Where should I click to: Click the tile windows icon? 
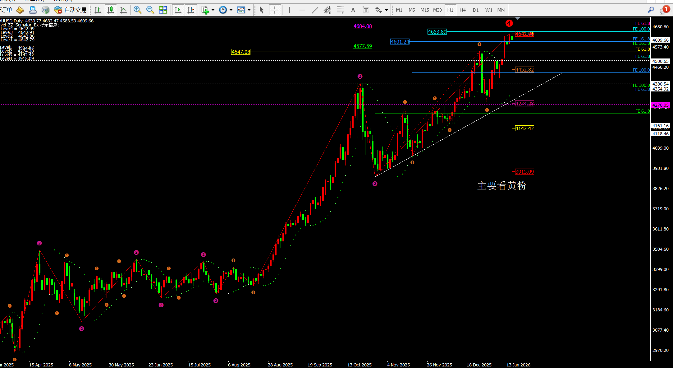[163, 10]
